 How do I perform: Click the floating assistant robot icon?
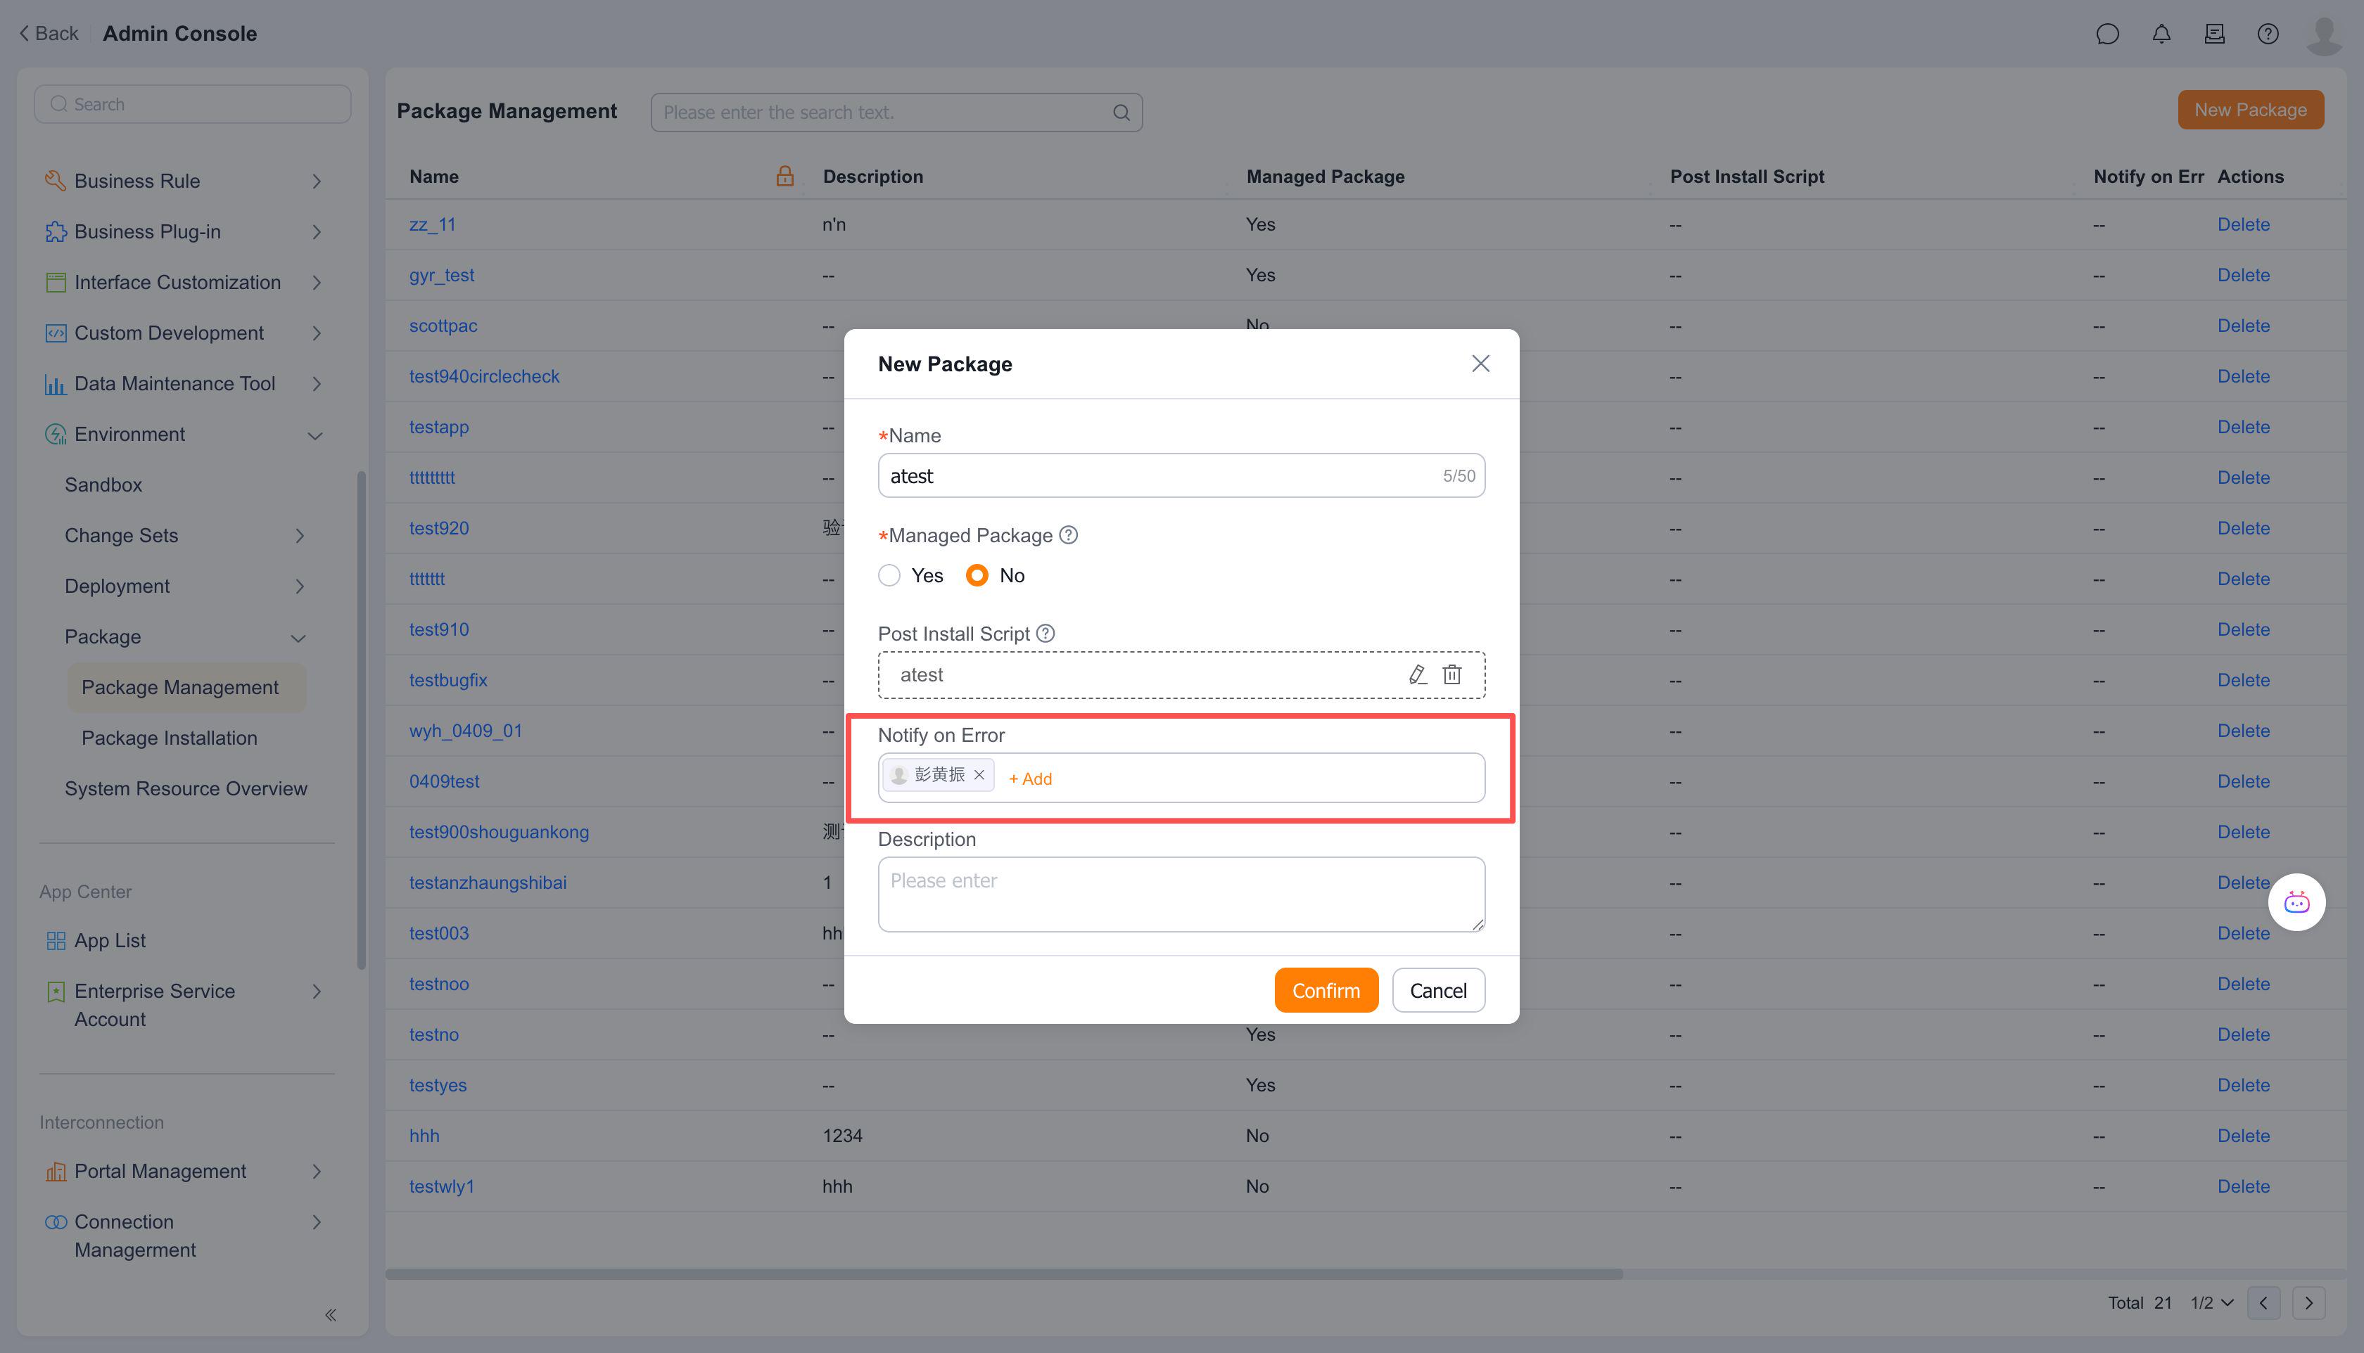point(2296,902)
